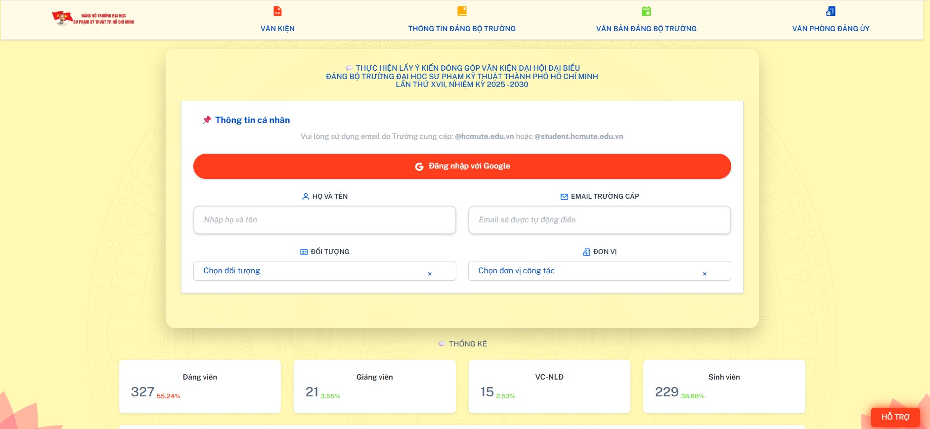Focus the Email sẽ được tự động điền field
This screenshot has width=930, height=429.
point(599,220)
